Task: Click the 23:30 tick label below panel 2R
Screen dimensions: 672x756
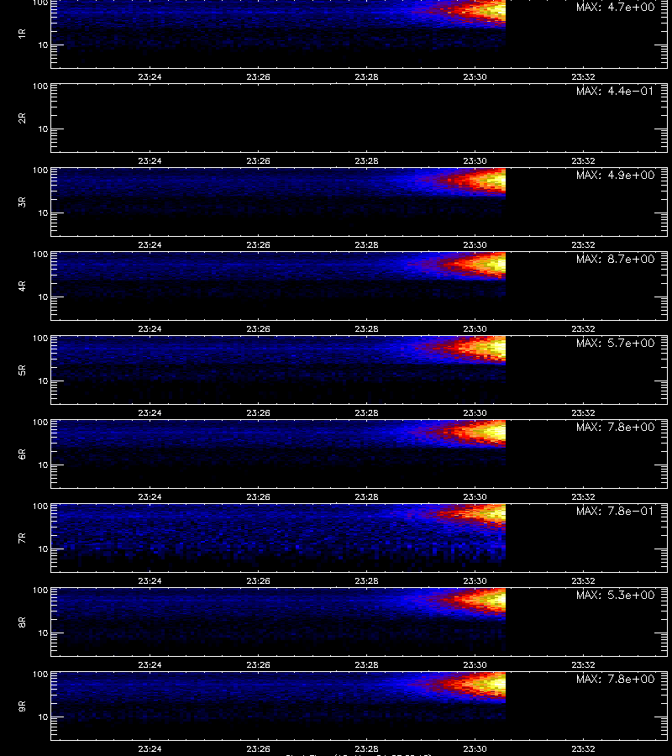Action: tap(475, 160)
